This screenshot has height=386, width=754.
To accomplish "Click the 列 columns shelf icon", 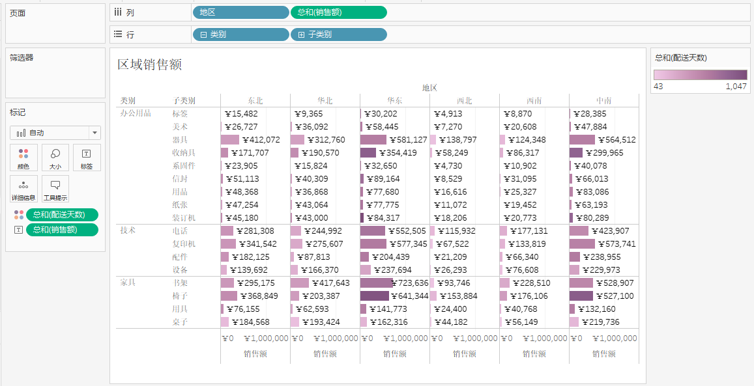I will pyautogui.click(x=118, y=12).
